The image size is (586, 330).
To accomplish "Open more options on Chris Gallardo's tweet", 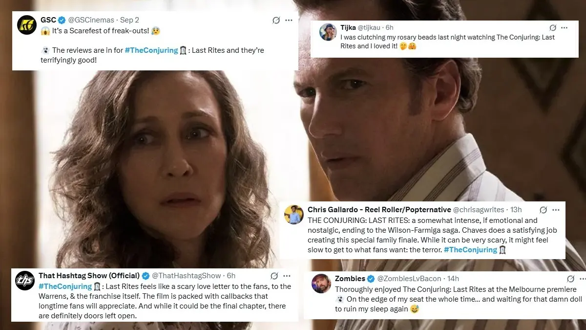I will click(556, 209).
